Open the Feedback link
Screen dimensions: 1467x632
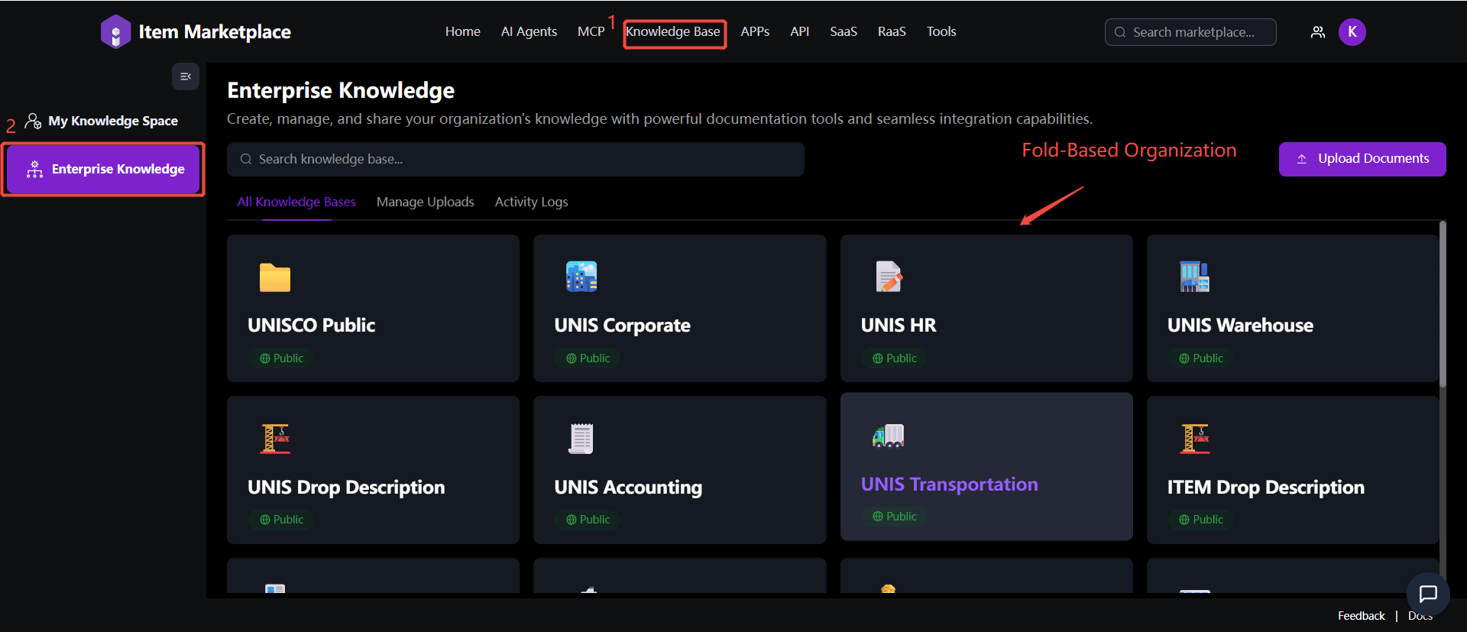[x=1361, y=616]
